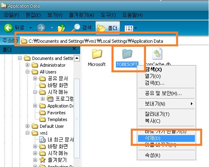This screenshot has height=167, width=209.
Task: Click the Up one level folder icon
Action: 61,28
